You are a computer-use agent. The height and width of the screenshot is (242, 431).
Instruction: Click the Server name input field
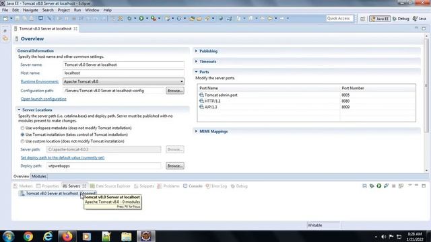[123, 65]
